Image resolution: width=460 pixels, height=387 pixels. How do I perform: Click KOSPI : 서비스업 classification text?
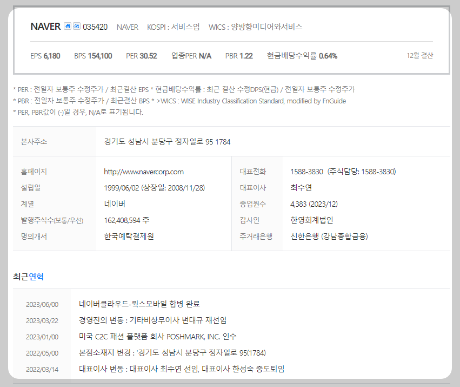(173, 27)
